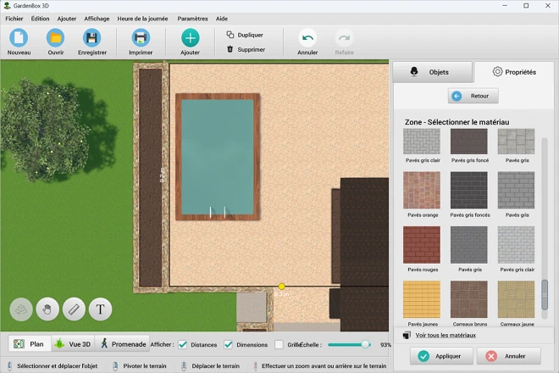The width and height of the screenshot is (559, 373).
Task: Click the GardenBox 3D app icon
Action: (7, 6)
